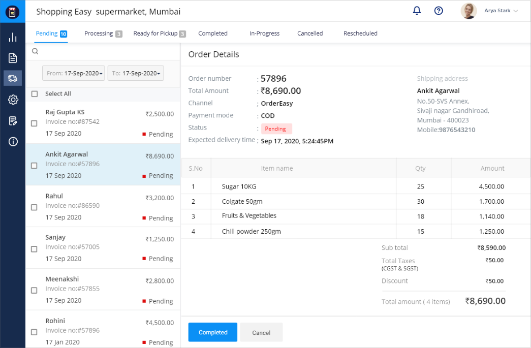Screen dimensions: 531x348
Task: Cancel the order with the Cancel button
Action: (x=261, y=332)
